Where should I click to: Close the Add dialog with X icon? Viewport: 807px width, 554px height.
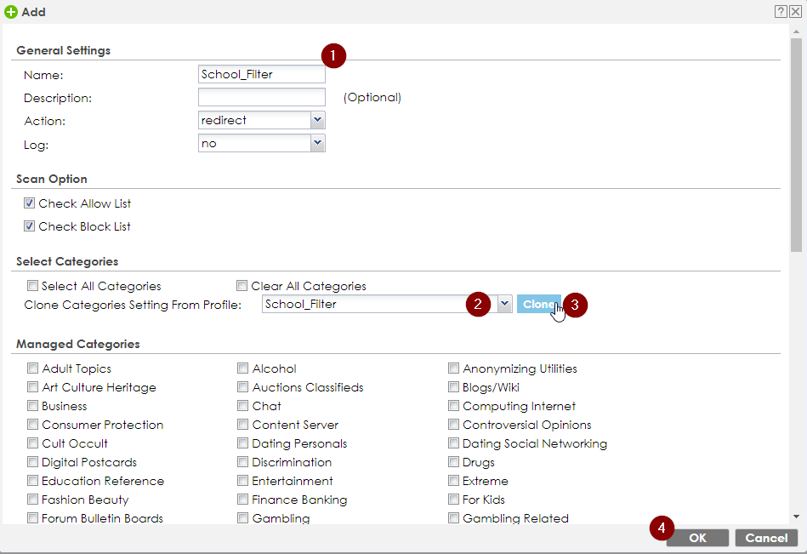(x=795, y=11)
